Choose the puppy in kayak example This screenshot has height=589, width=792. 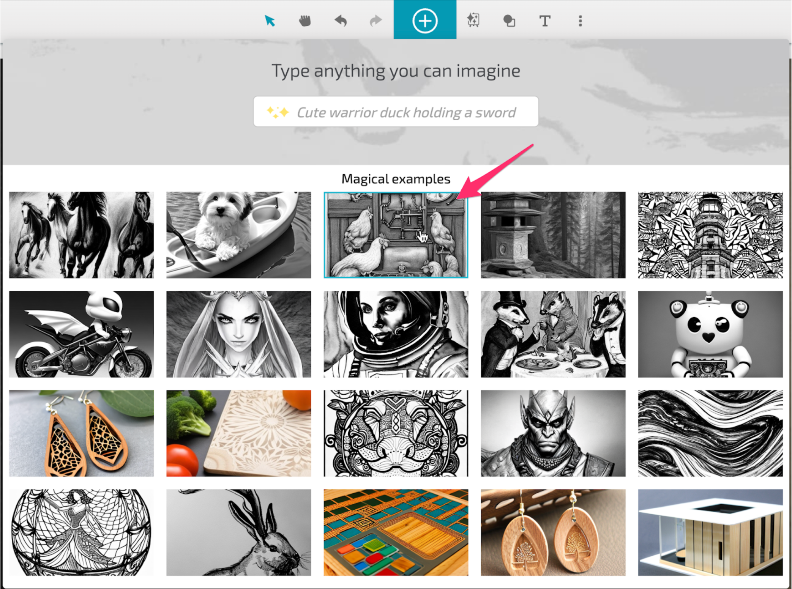point(238,235)
